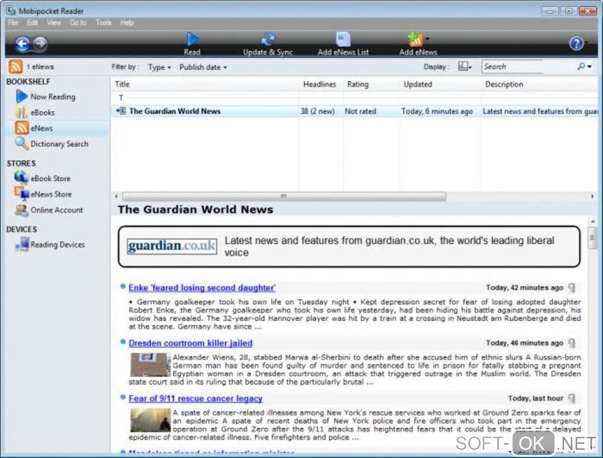Open the eBooks shelf
This screenshot has width=603, height=458.
[x=35, y=112]
